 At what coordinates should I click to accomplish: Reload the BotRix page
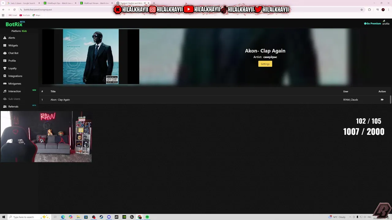[14, 9]
